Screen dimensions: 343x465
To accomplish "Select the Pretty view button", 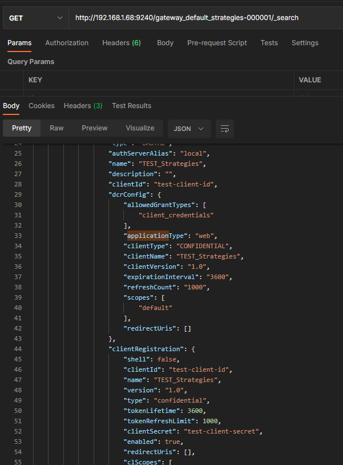I will pyautogui.click(x=22, y=128).
